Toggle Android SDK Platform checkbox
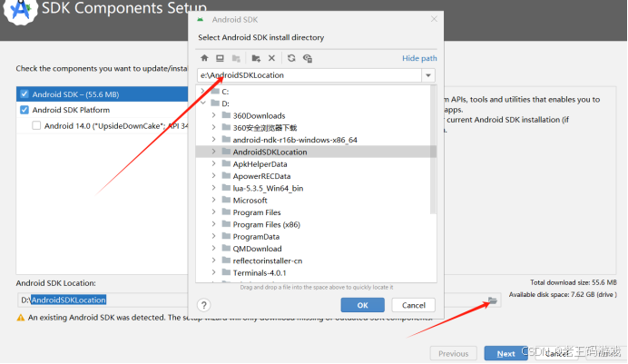This screenshot has width=628, height=364. click(25, 110)
